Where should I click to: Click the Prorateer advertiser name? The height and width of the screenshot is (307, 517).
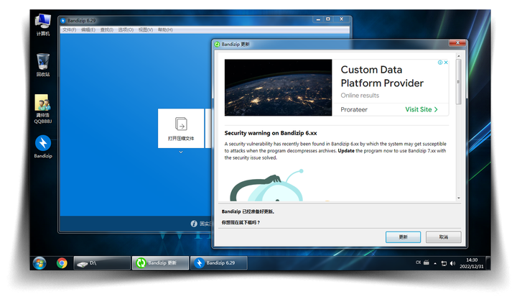pos(354,109)
